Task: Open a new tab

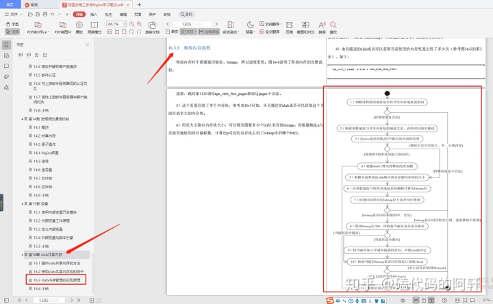Action: coord(139,4)
